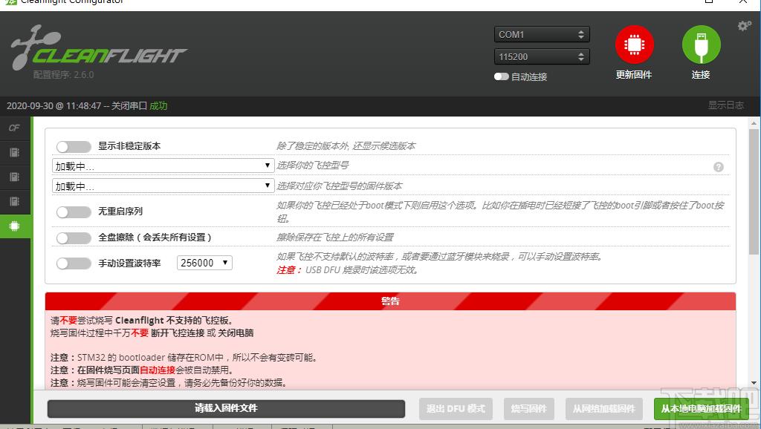Click 从网络加载固件 button
The height and width of the screenshot is (429, 761).
coord(603,409)
